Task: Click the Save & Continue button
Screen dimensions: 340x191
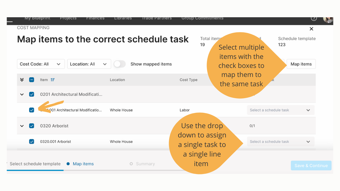Action: pyautogui.click(x=311, y=166)
